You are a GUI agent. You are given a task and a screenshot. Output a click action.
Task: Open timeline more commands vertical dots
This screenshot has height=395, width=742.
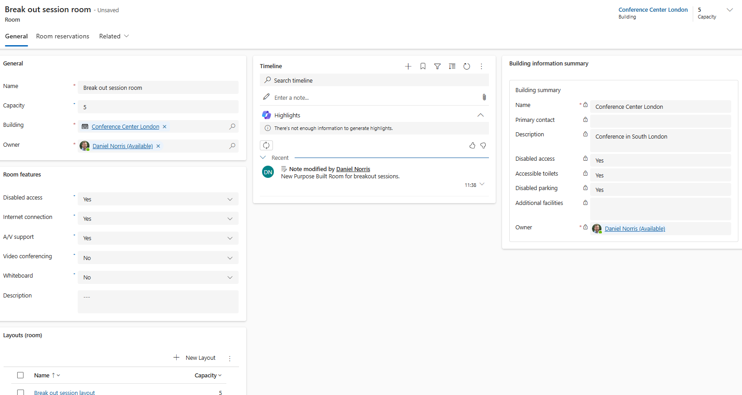[x=481, y=66]
